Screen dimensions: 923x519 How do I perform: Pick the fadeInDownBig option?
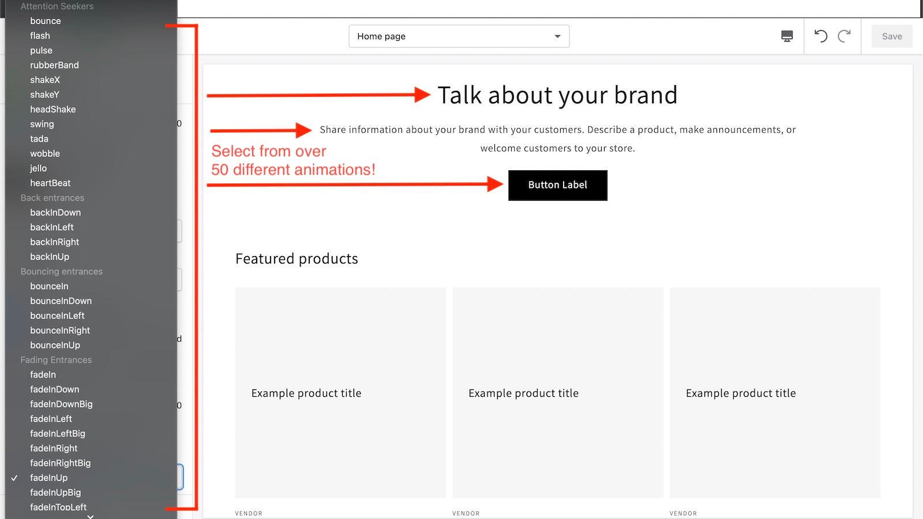[x=61, y=404]
